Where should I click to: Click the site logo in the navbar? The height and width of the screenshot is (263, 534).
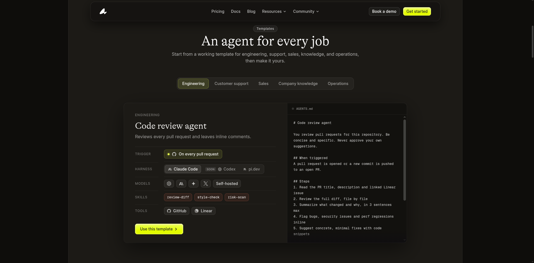(103, 11)
